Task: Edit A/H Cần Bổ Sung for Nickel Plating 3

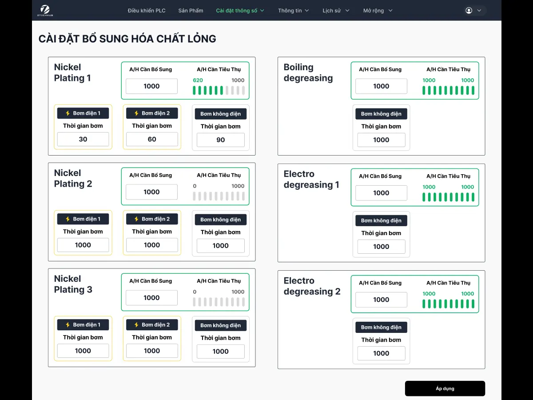Action: pos(151,298)
